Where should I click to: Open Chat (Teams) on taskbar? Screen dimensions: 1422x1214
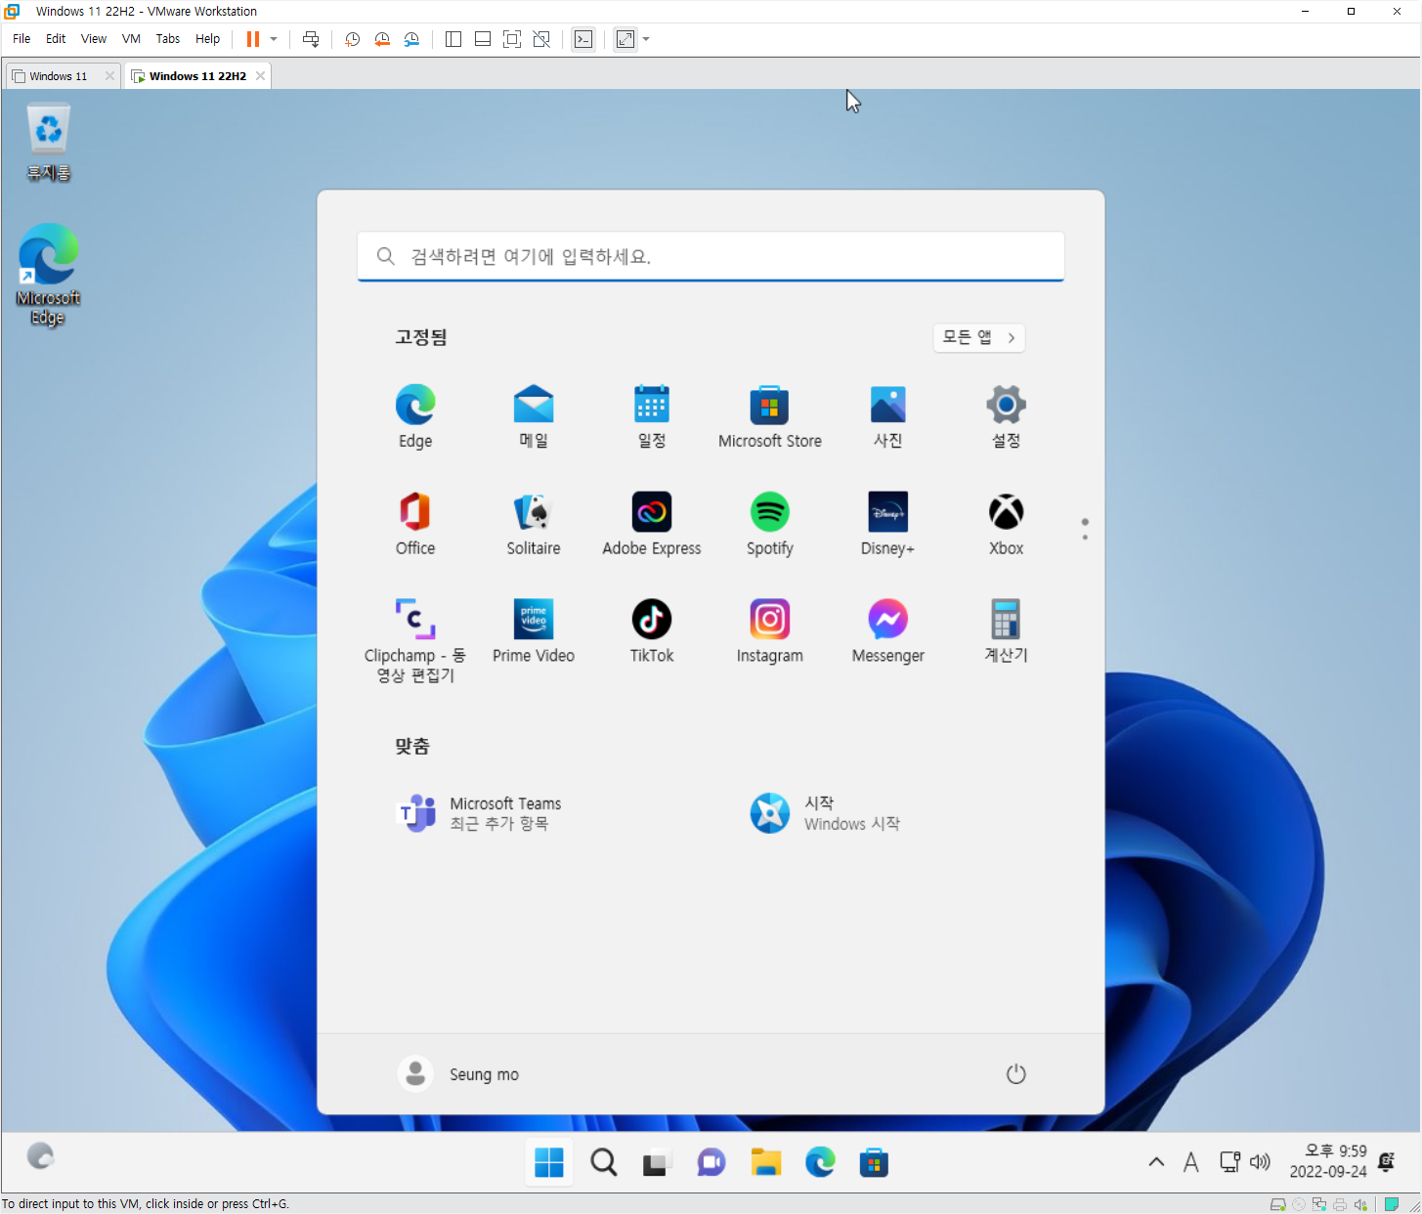pyautogui.click(x=711, y=1162)
